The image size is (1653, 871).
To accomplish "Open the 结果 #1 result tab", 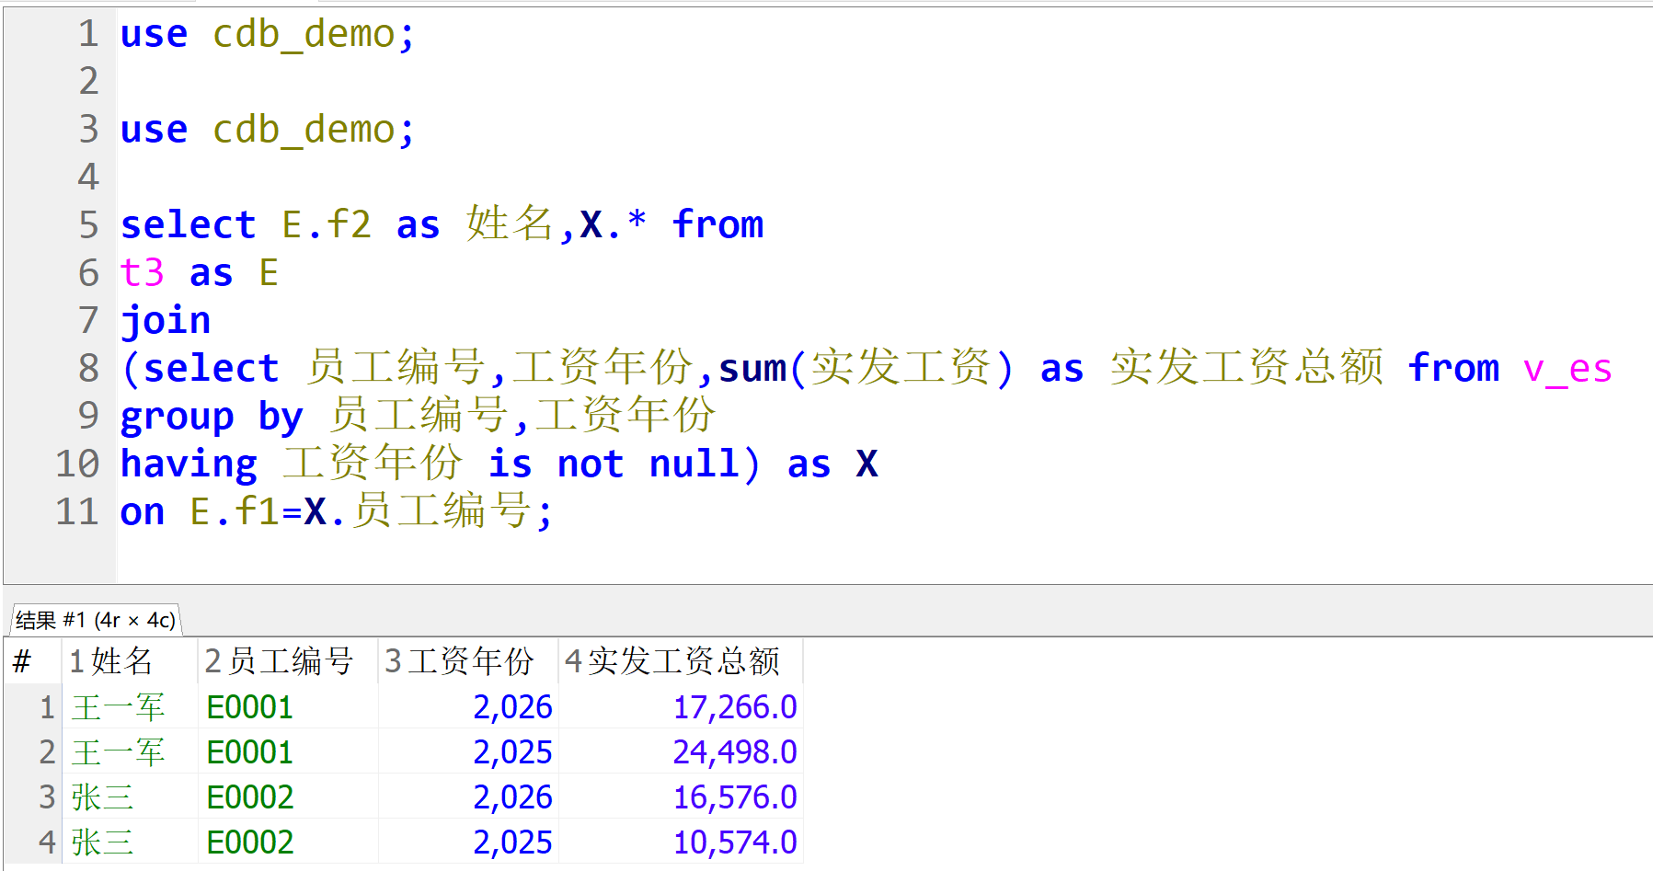I will coord(96,620).
